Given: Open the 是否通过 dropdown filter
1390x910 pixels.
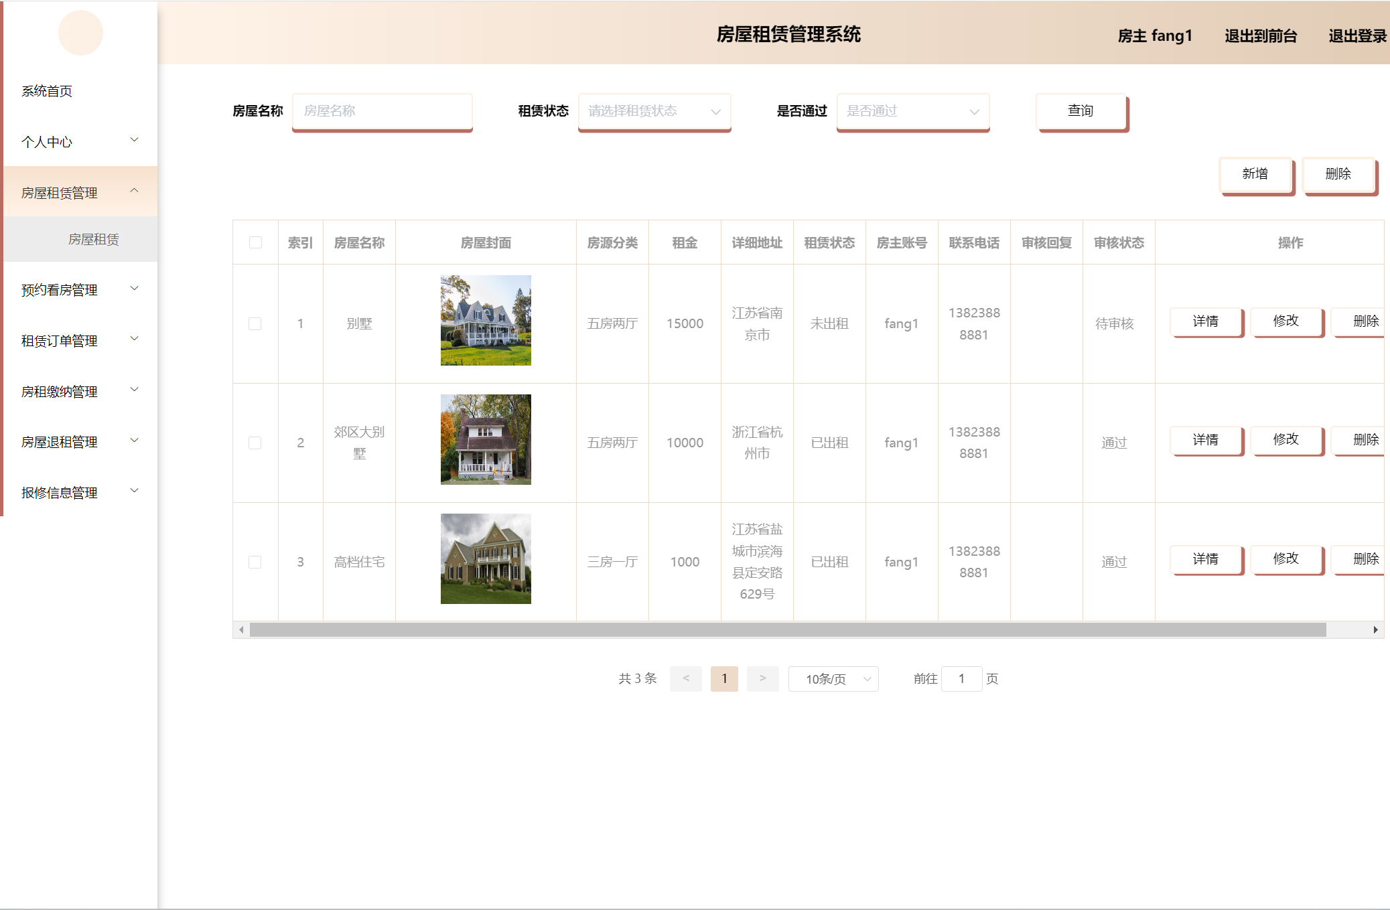Looking at the screenshot, I should [x=912, y=111].
